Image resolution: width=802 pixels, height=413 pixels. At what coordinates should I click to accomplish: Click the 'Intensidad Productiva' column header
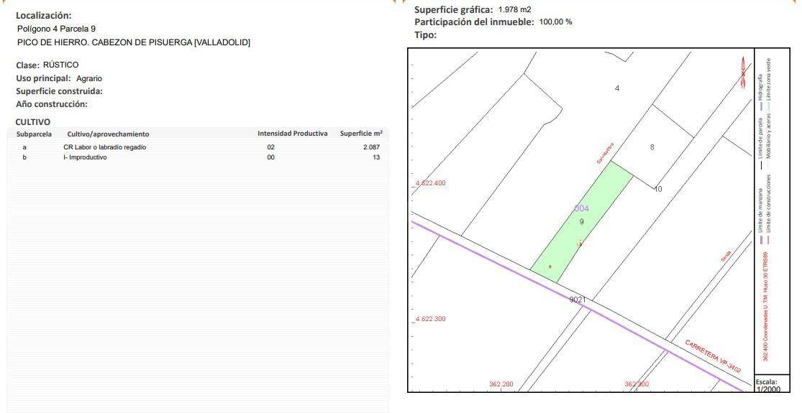point(293,134)
